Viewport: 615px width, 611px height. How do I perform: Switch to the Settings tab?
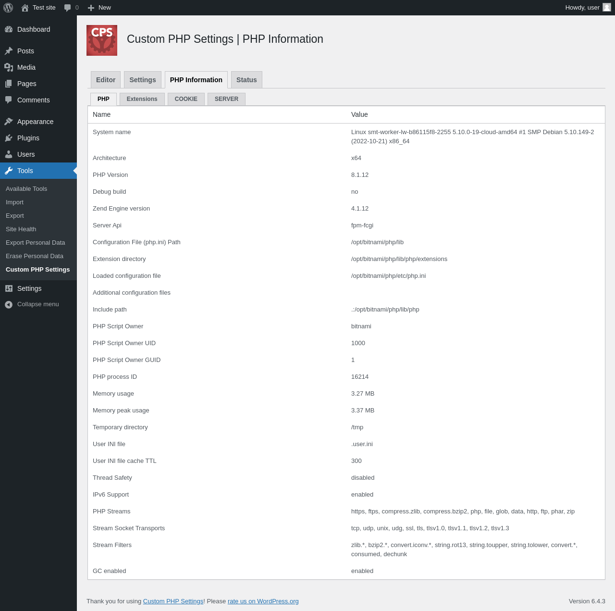pyautogui.click(x=143, y=80)
